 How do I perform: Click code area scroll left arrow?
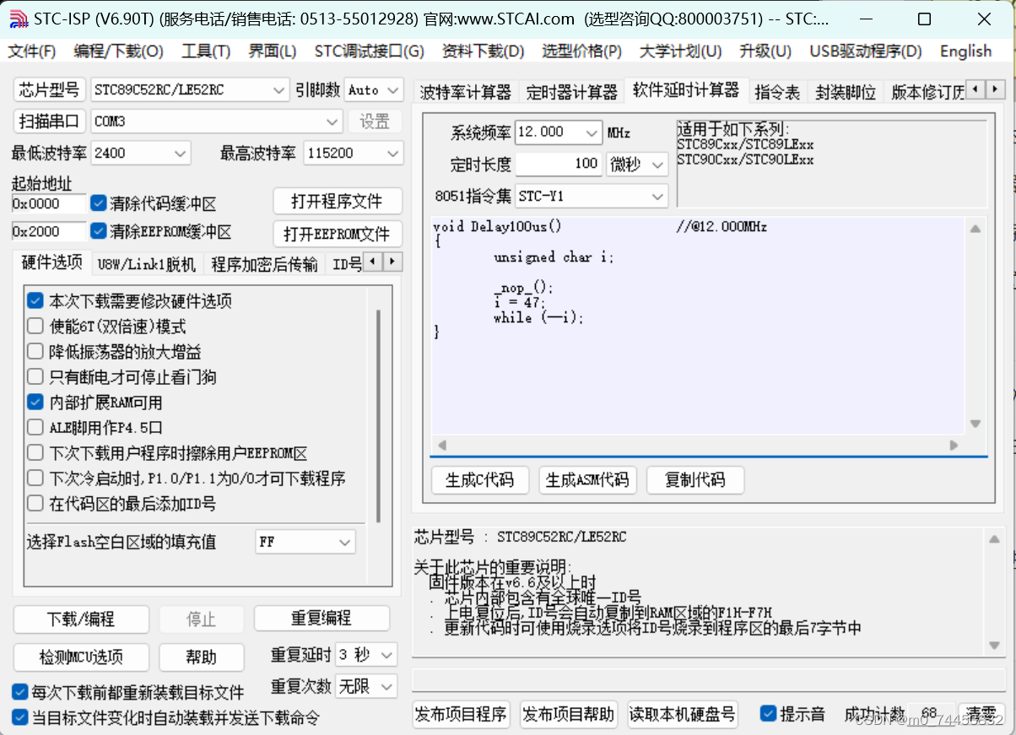point(441,445)
